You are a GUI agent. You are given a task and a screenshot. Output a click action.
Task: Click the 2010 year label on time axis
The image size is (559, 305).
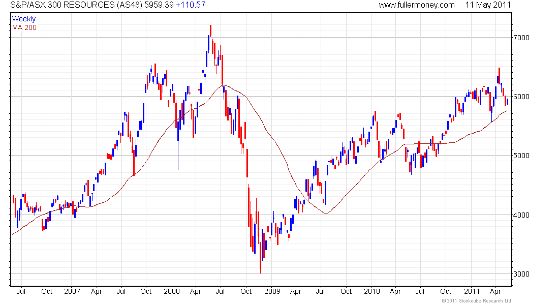(x=372, y=291)
